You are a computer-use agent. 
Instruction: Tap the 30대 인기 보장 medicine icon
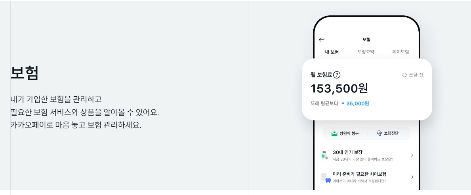(x=325, y=155)
